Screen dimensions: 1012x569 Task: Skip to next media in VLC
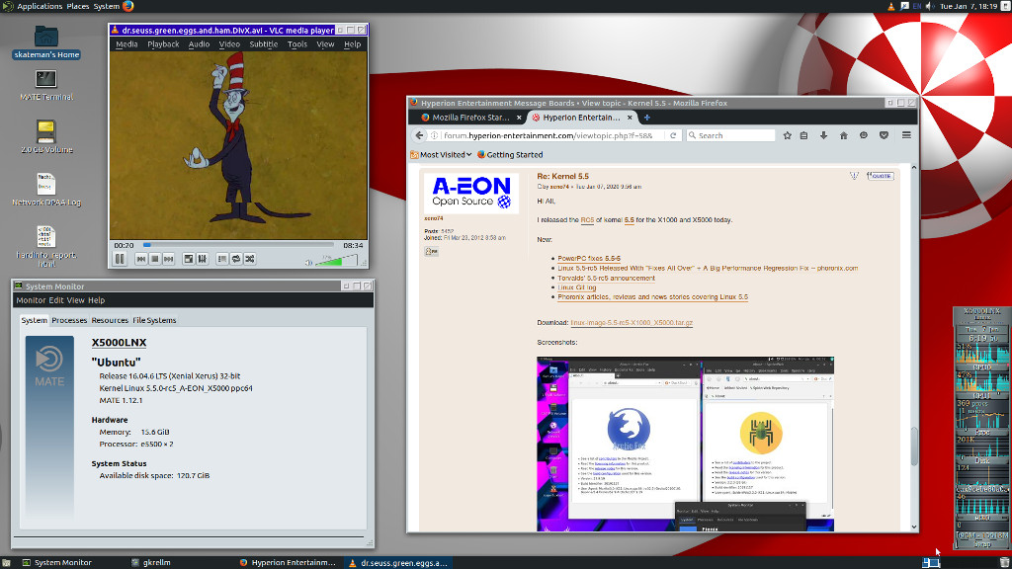tap(168, 259)
